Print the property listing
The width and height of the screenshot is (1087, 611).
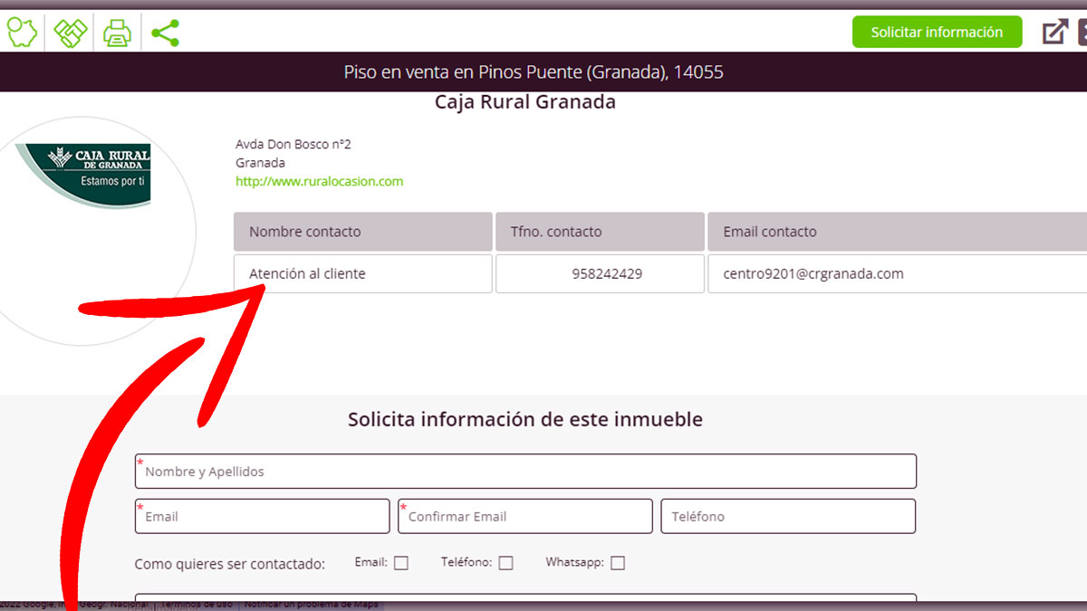pos(117,33)
